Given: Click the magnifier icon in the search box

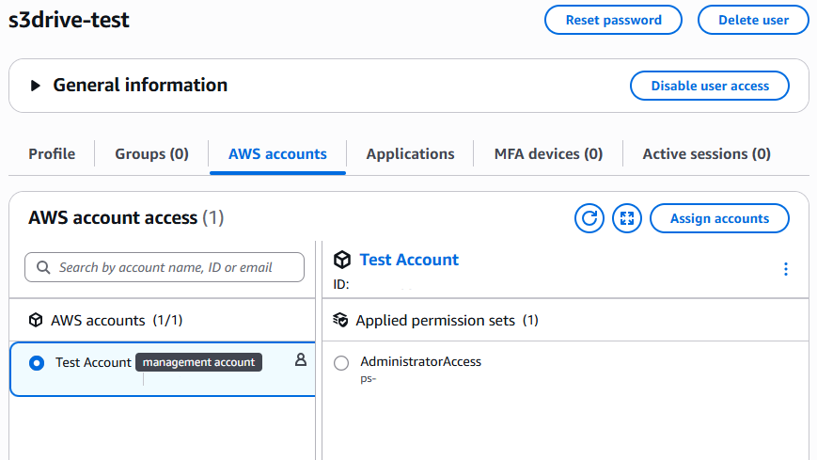Looking at the screenshot, I should (x=43, y=267).
